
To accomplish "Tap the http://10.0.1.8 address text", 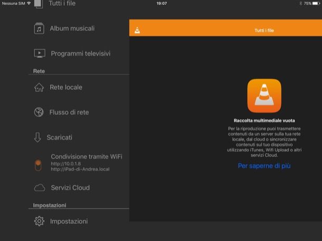I will click(65, 163).
